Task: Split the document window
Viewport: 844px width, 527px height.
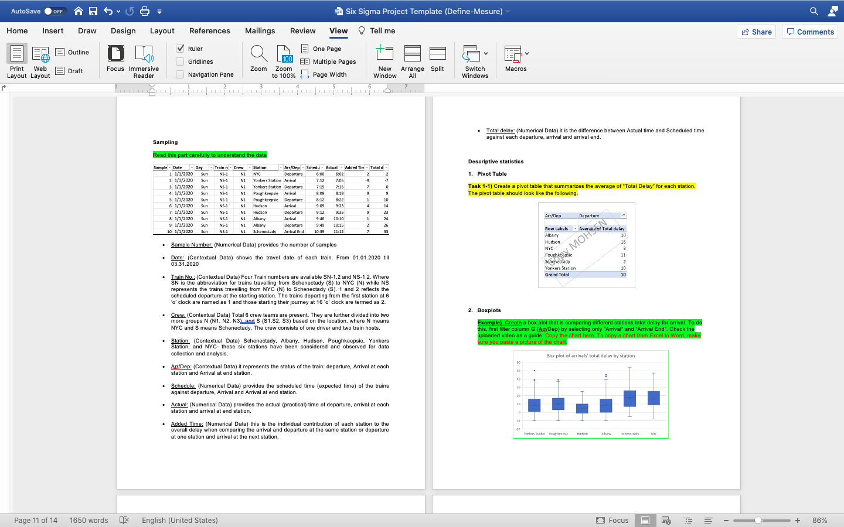Action: (x=437, y=61)
